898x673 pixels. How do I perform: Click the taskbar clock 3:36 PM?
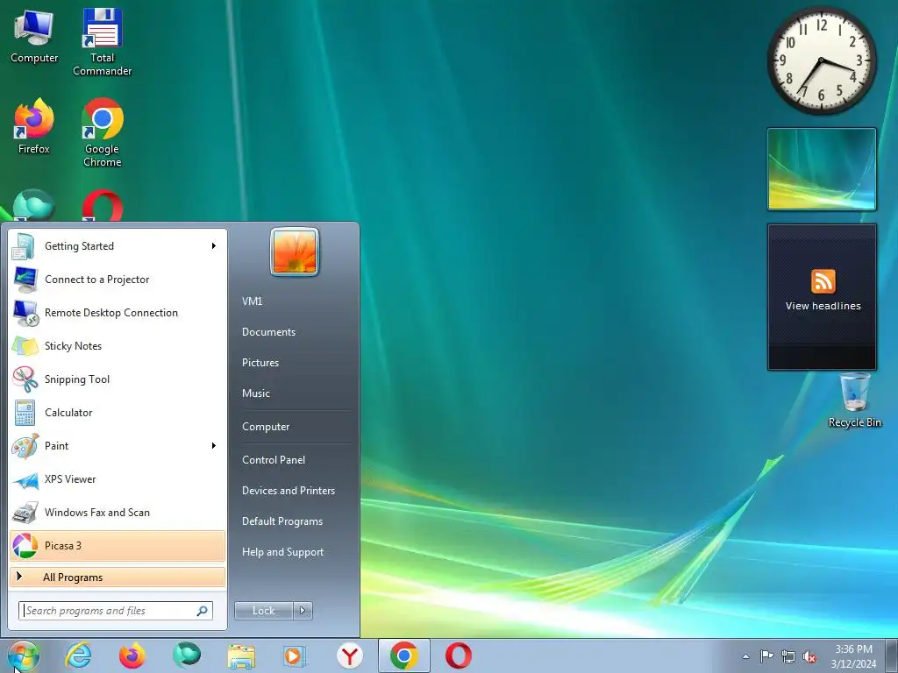pyautogui.click(x=853, y=649)
